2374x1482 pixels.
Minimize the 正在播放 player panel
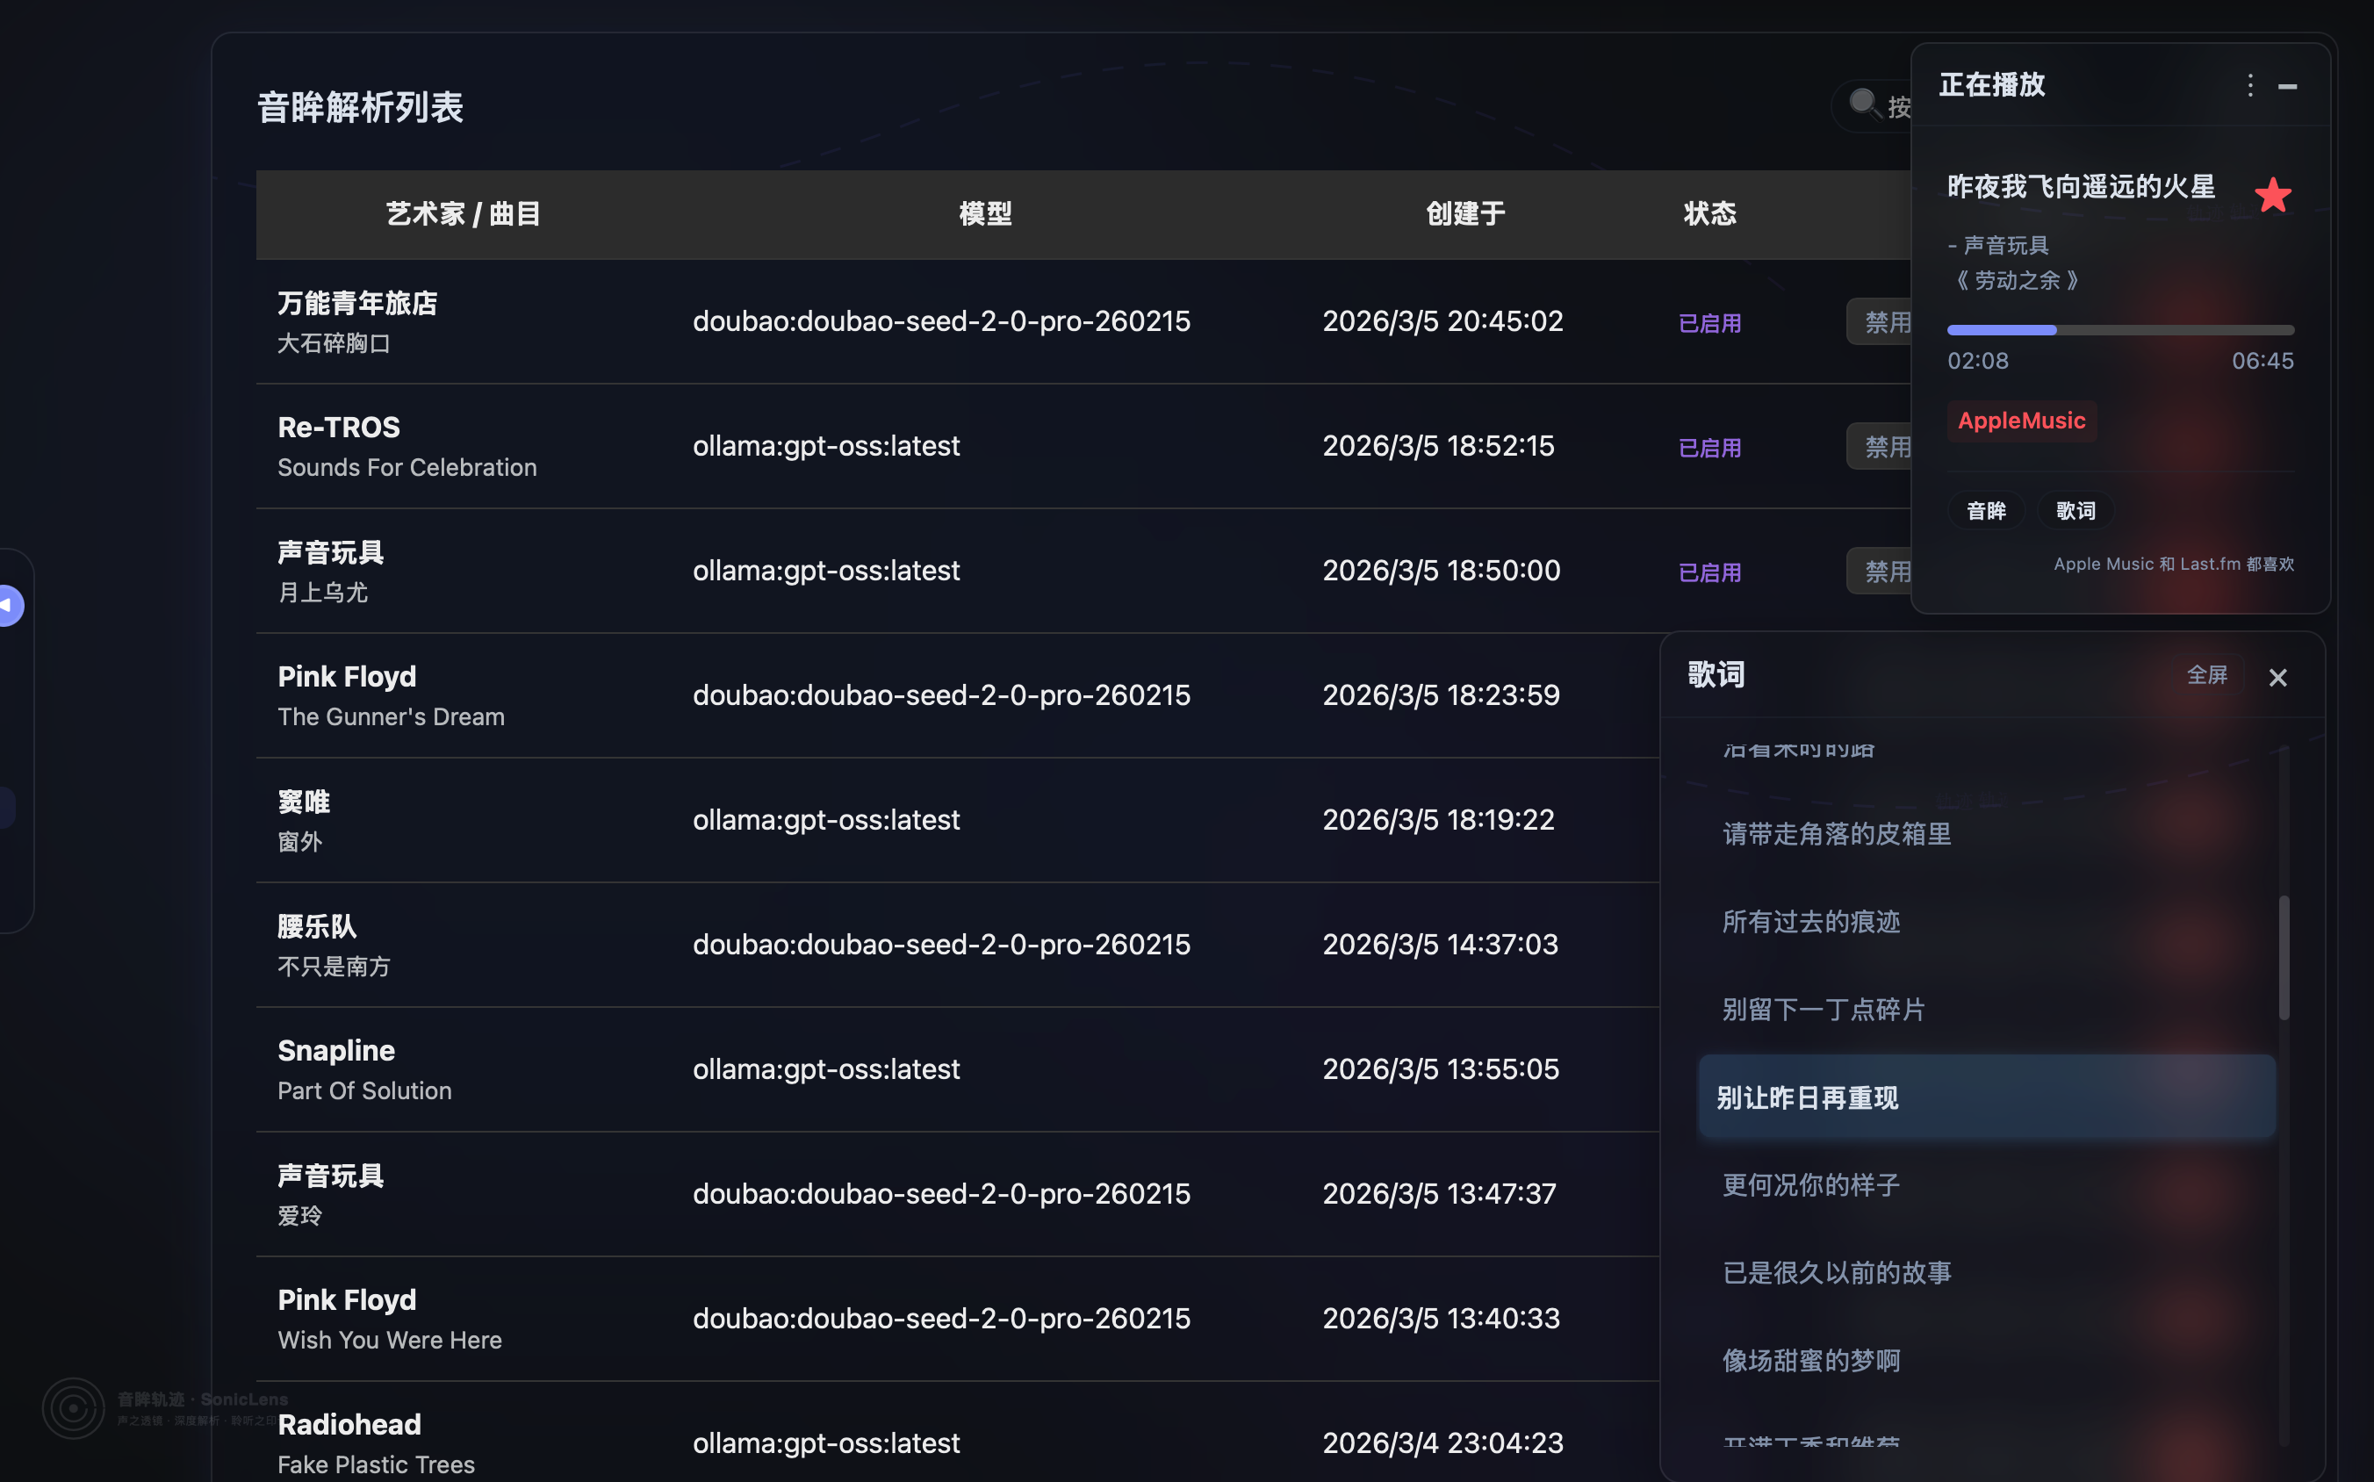2288,86
